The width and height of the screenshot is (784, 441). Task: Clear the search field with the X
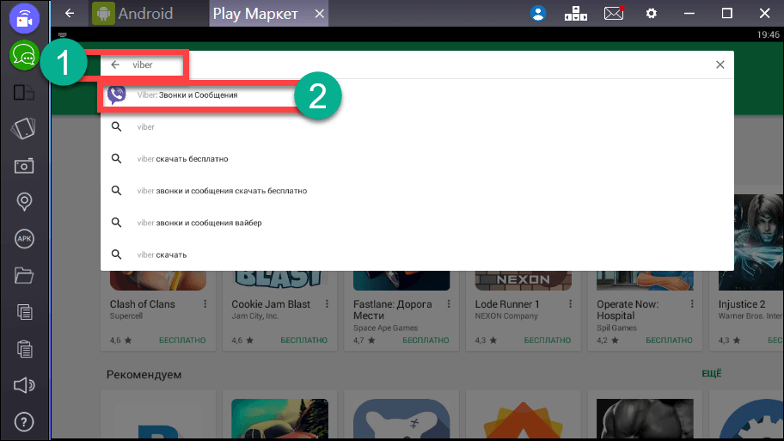tap(720, 64)
